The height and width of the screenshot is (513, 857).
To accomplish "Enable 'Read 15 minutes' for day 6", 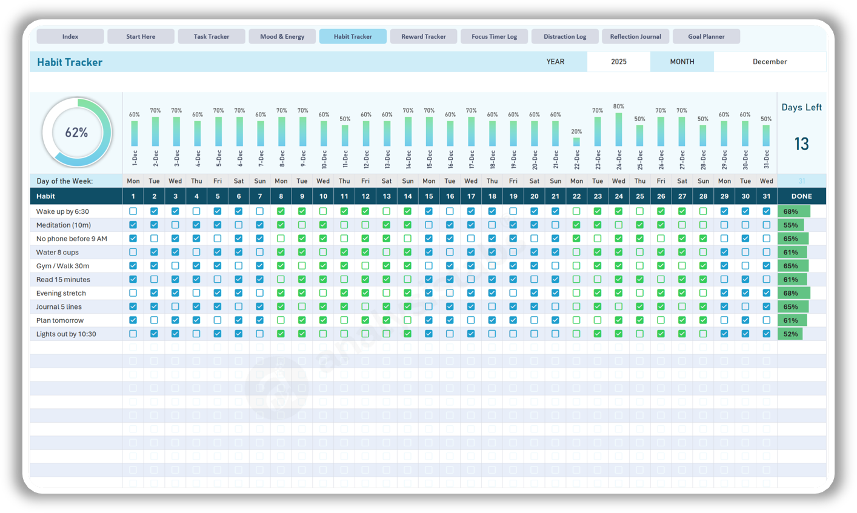I will (x=239, y=279).
